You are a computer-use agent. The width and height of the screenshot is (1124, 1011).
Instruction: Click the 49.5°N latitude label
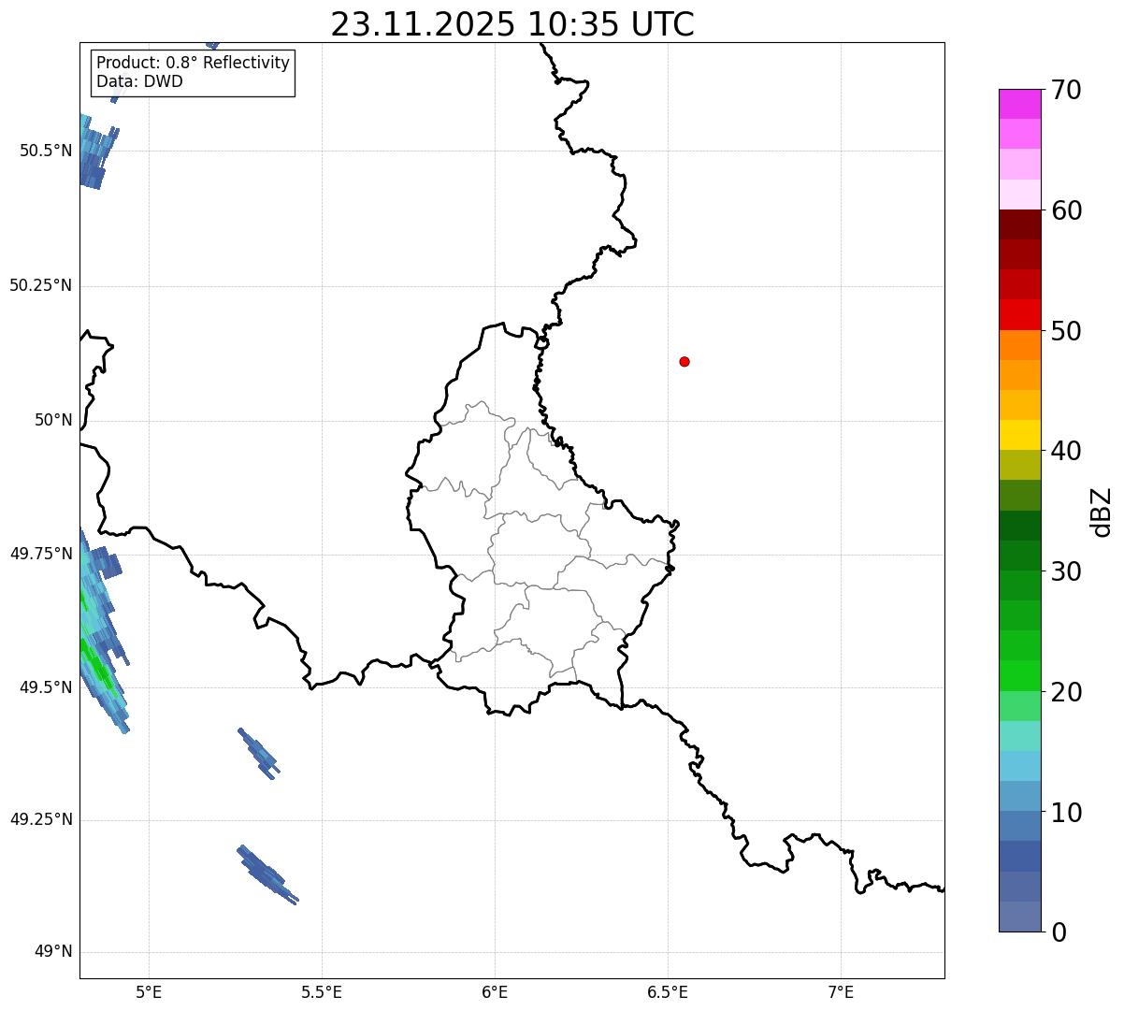click(x=46, y=687)
